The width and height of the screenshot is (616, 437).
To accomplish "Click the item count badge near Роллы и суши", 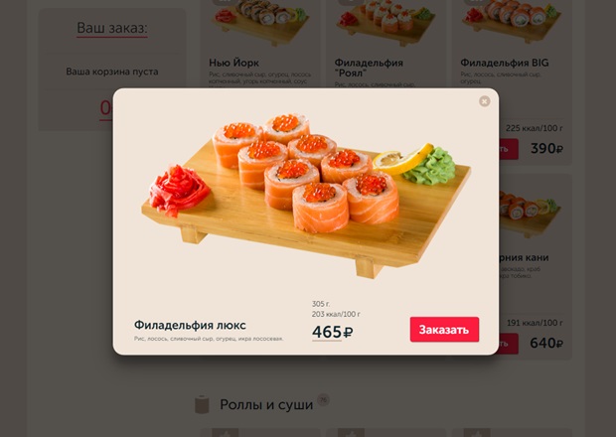I will [x=323, y=400].
